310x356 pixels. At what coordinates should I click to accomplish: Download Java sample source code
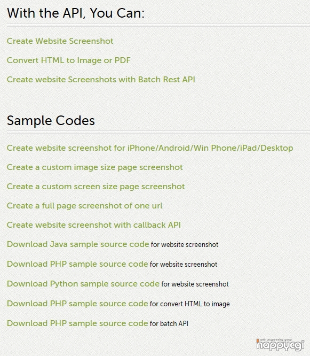[78, 244]
